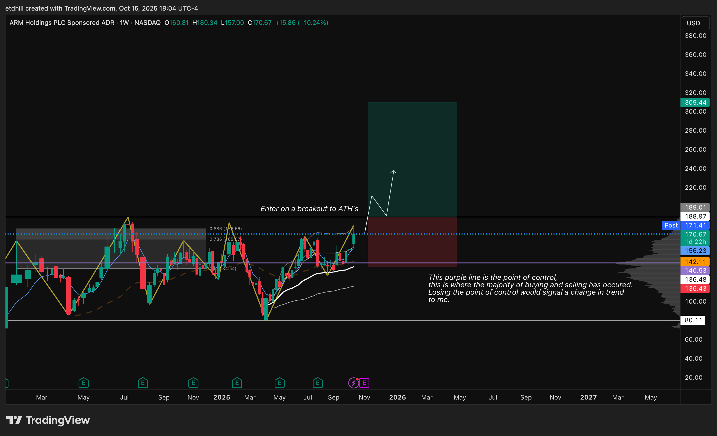Click the blue Post market price label
This screenshot has height=436, width=717.
pos(671,225)
